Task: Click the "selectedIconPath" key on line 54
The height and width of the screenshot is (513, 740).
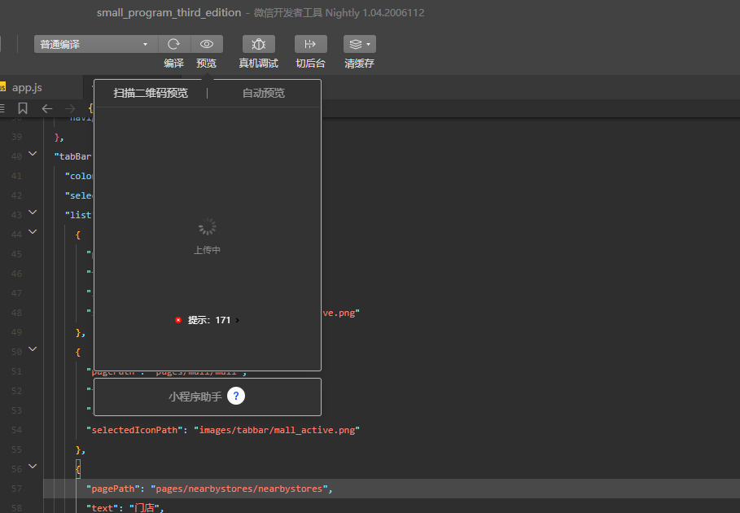Action: [x=134, y=430]
